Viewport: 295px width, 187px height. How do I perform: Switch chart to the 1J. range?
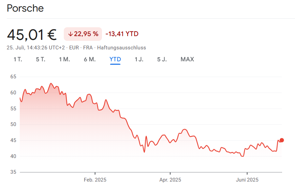tap(139, 59)
